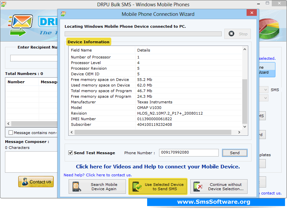287x209 pixels.
Task: Click the Details column header
Action: pyautogui.click(x=189, y=50)
